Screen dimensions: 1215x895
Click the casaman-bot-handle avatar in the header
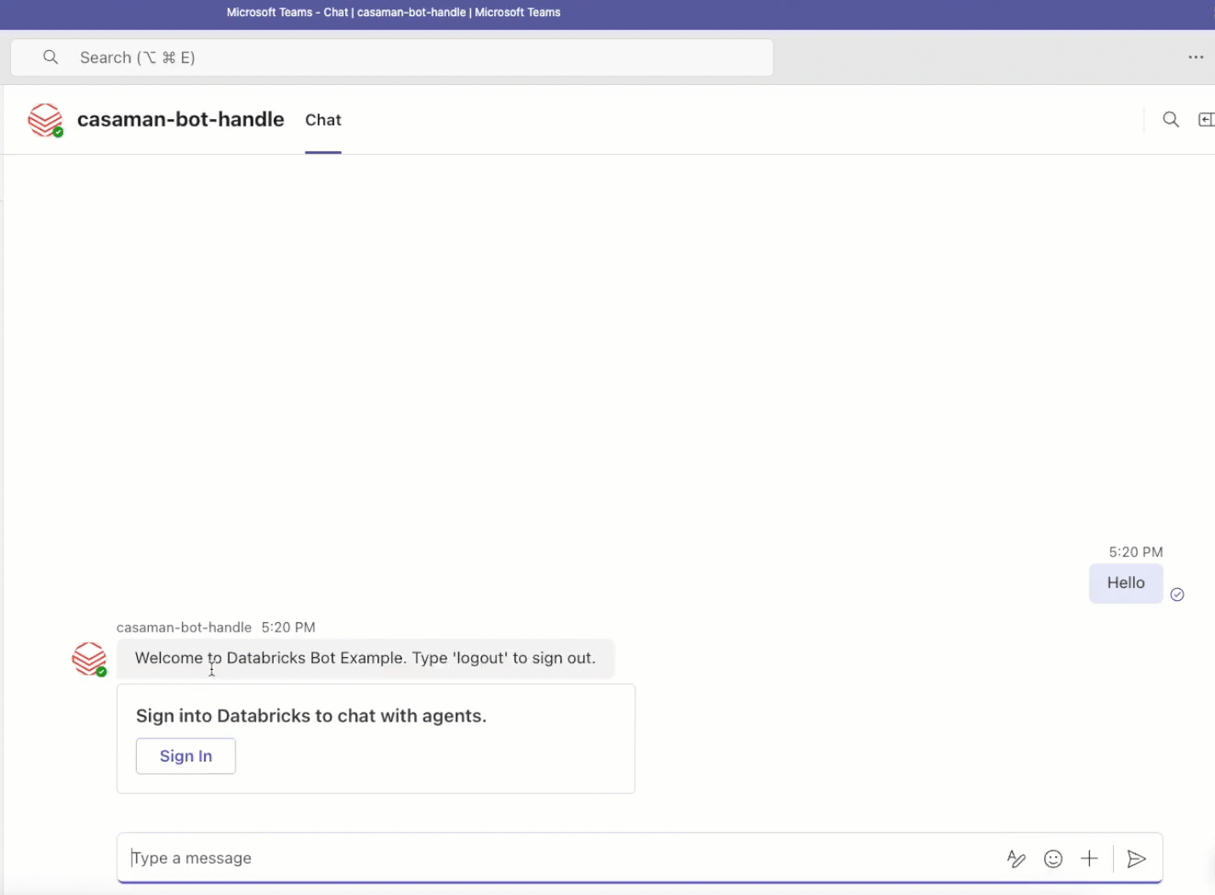coord(44,119)
